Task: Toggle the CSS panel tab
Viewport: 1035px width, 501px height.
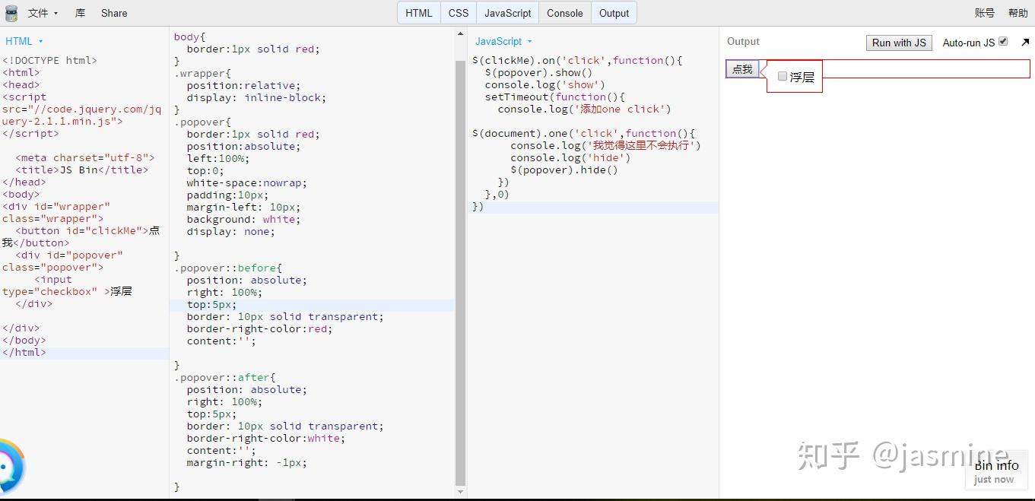Action: point(459,13)
